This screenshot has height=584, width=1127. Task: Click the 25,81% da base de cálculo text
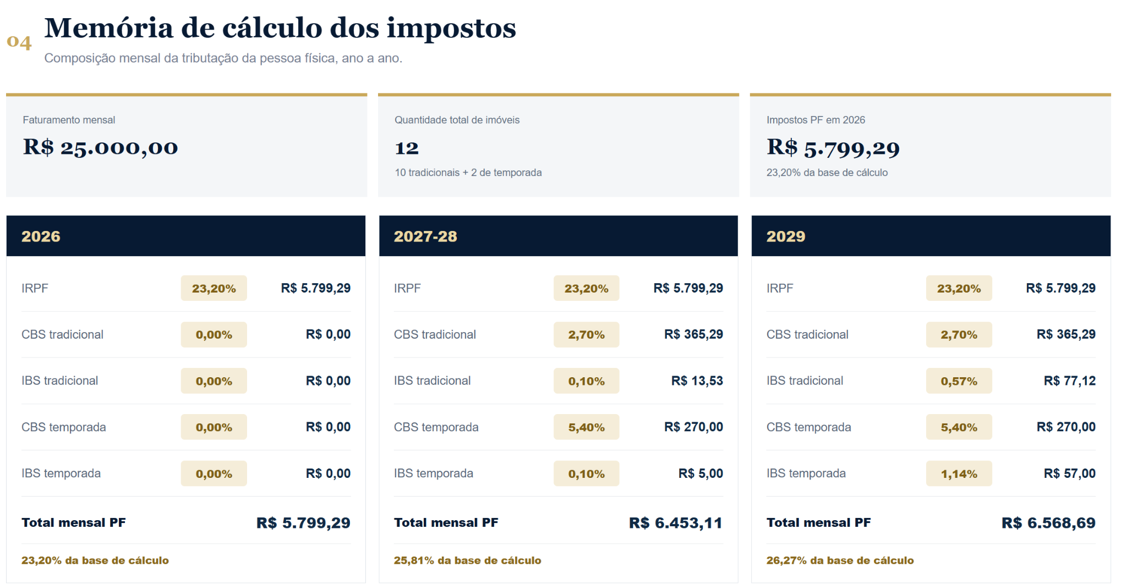click(467, 560)
